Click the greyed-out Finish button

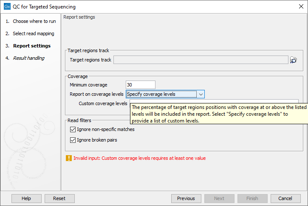coord(252,198)
